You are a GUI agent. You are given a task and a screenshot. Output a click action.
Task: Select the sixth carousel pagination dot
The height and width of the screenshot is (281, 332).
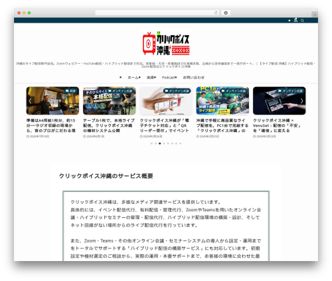[172, 143]
